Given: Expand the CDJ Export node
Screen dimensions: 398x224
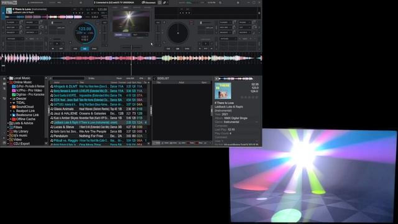Looking at the screenshot, I should click(8, 144).
